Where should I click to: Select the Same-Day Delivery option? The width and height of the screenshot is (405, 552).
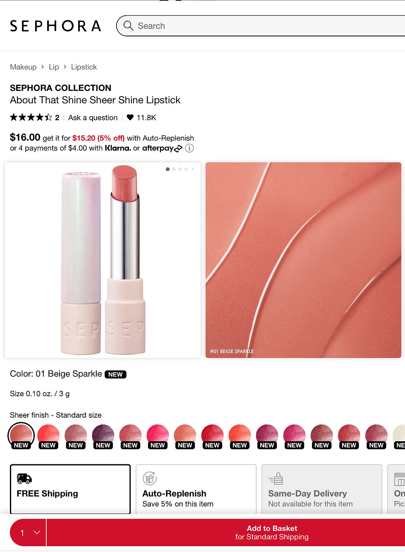pyautogui.click(x=322, y=489)
